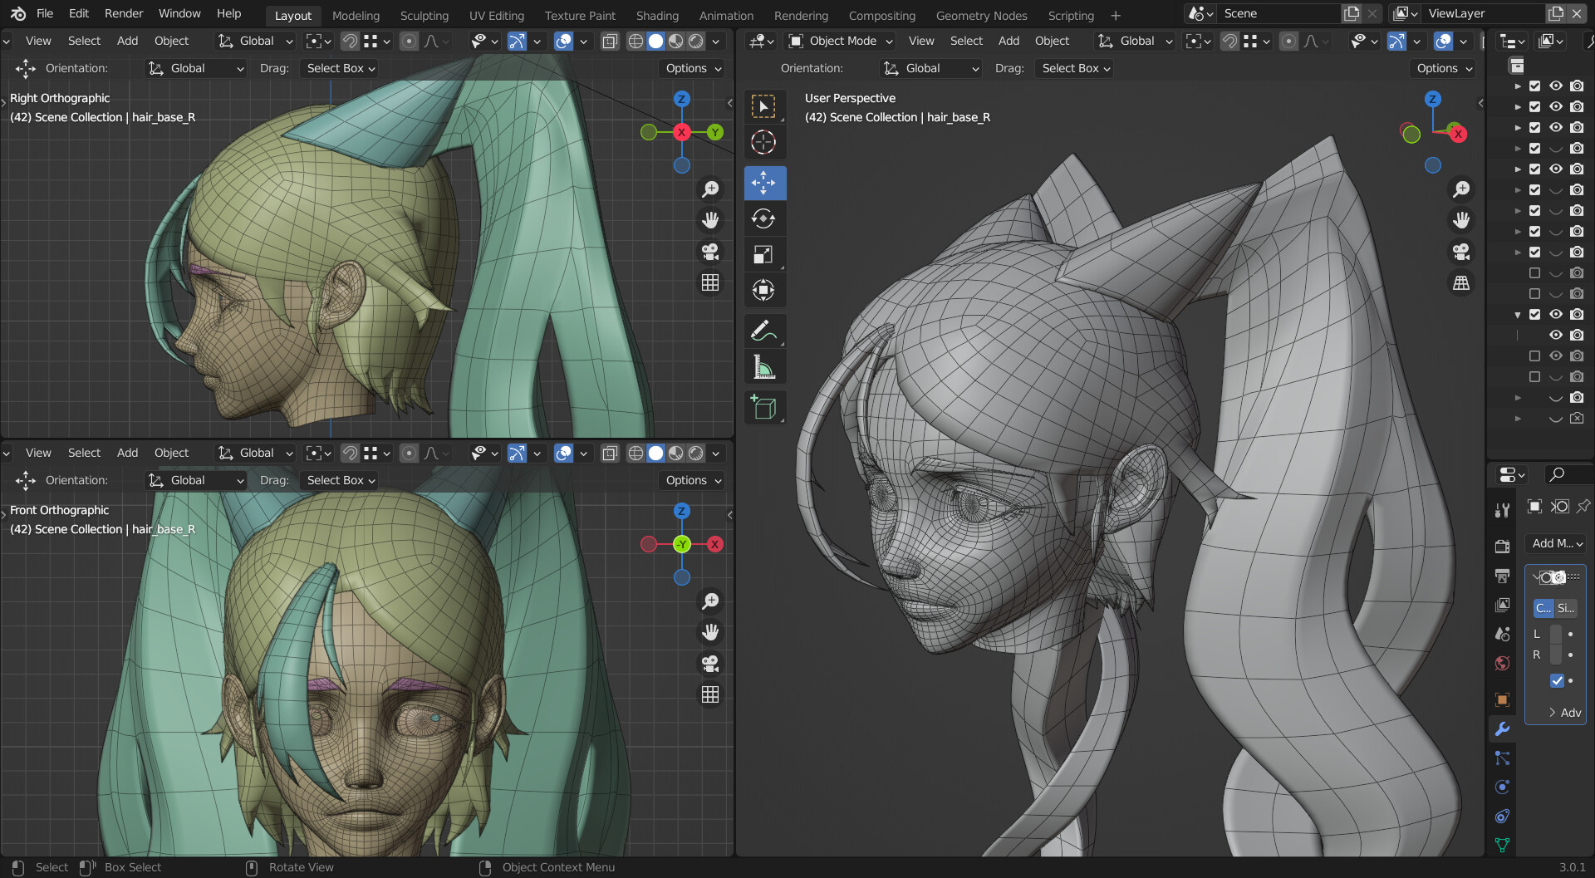
Task: Open the Render properties tab
Action: 1502,546
